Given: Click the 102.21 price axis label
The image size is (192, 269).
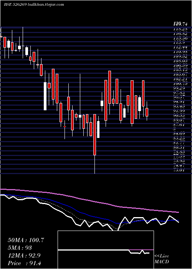Looking at the screenshot, I should coord(180,79).
